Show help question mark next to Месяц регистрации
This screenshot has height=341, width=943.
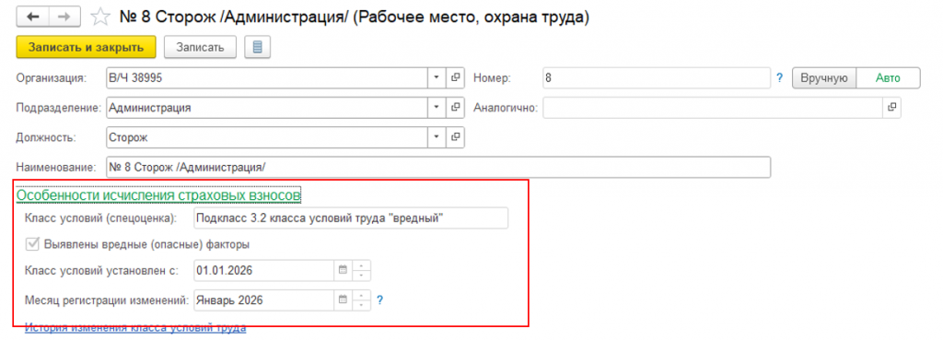[379, 300]
